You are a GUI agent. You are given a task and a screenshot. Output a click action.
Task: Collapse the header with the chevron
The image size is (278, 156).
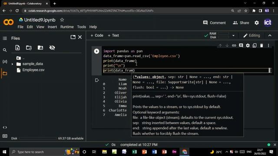coord(270,36)
